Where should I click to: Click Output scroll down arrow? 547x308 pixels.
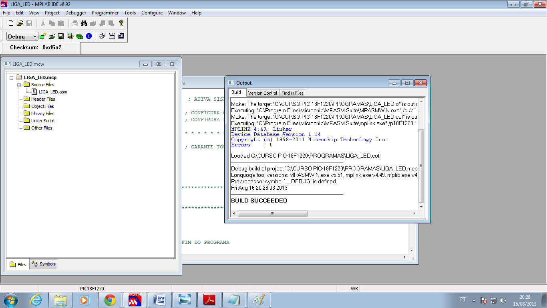[421, 207]
